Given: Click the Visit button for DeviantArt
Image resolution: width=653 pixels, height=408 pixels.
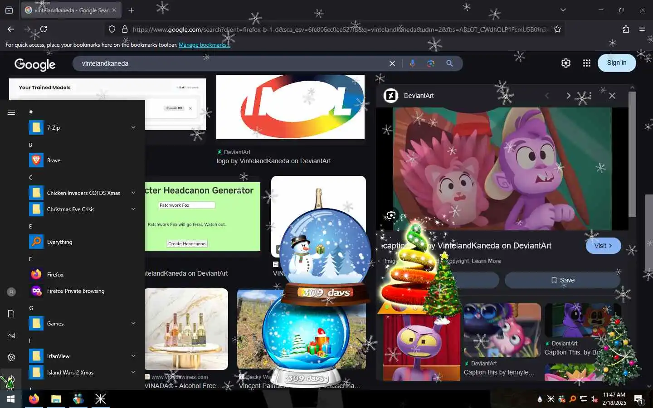Looking at the screenshot, I should tap(603, 246).
